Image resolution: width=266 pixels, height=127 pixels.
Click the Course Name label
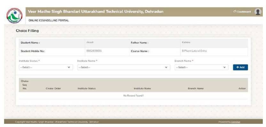140,51
